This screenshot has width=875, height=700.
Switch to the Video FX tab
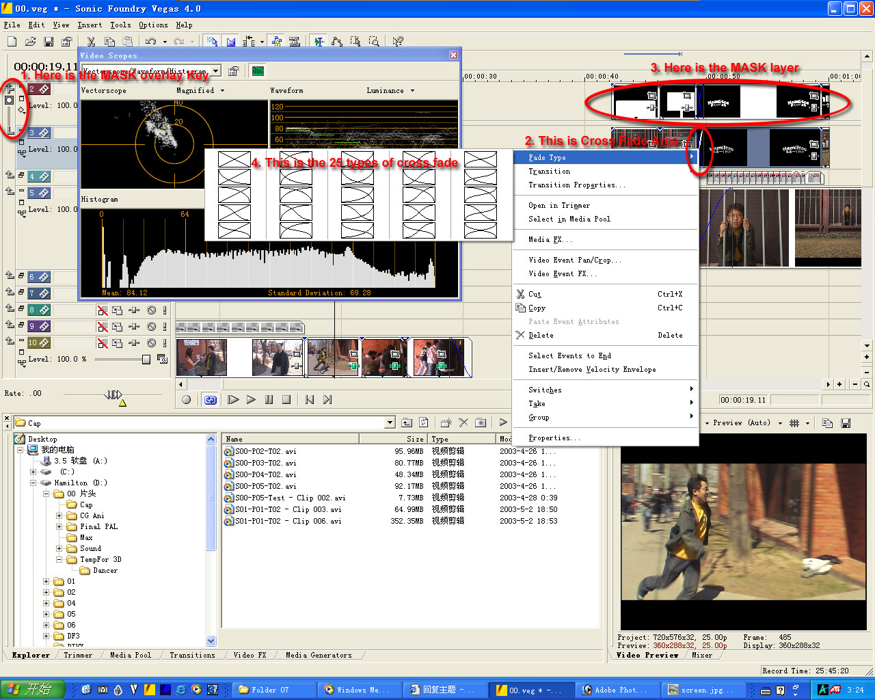pyautogui.click(x=250, y=655)
